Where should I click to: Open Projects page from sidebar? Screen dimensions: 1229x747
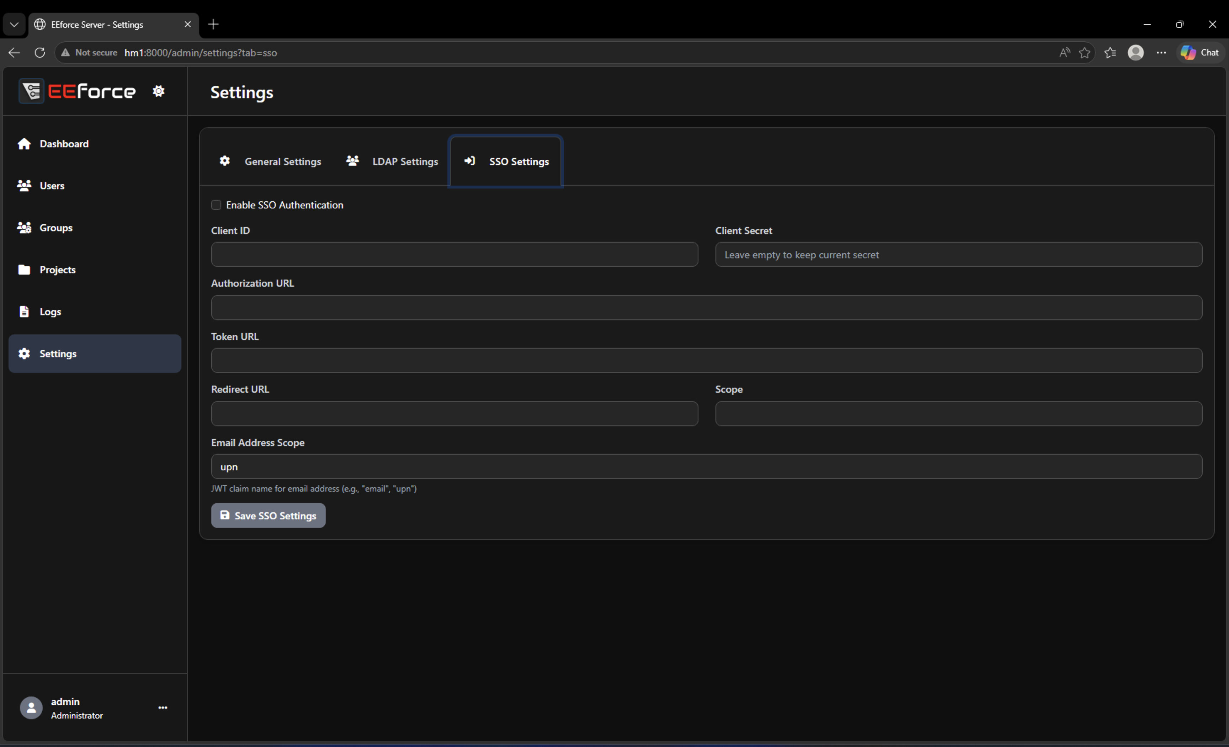pos(95,270)
